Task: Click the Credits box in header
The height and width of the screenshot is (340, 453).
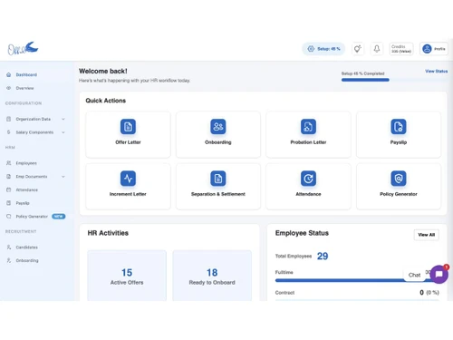Action: pos(401,49)
